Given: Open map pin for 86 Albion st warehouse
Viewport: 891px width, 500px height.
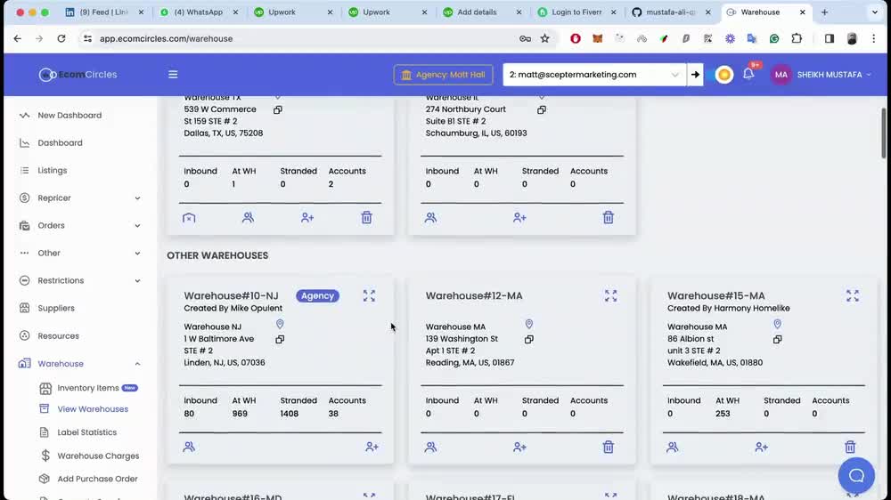Looking at the screenshot, I should click(777, 324).
